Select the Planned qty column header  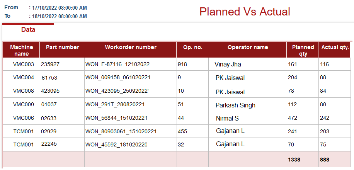pos(303,50)
